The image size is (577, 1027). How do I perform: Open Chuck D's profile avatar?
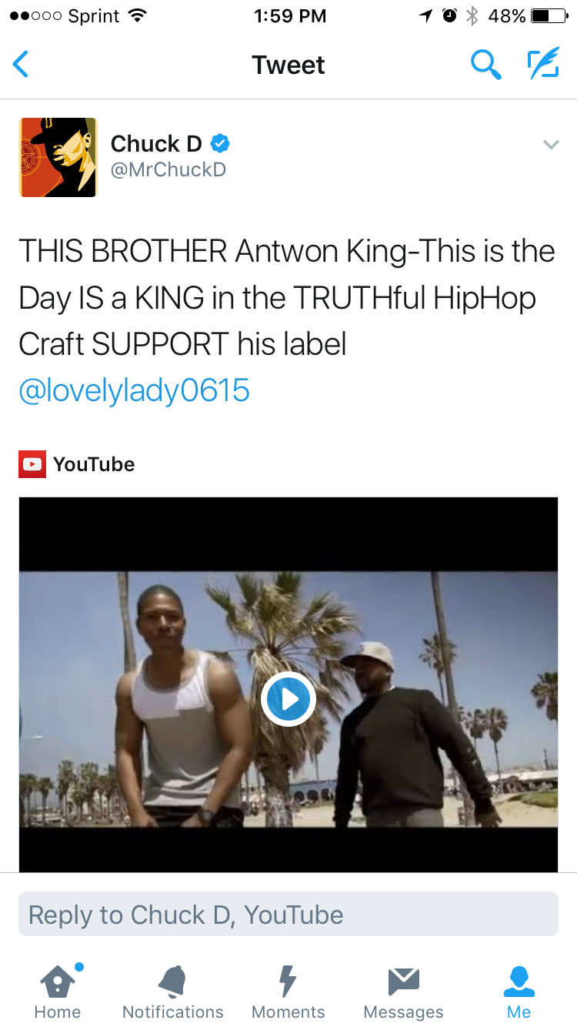coord(58,157)
